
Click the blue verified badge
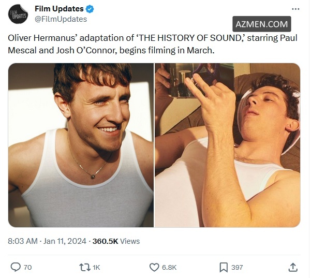pyautogui.click(x=90, y=9)
